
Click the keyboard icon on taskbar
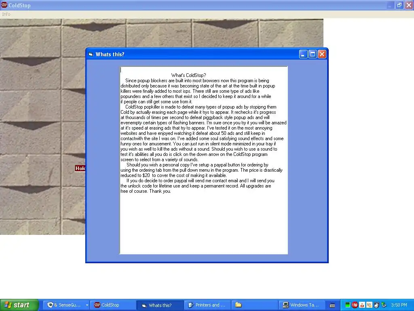[x=332, y=305]
